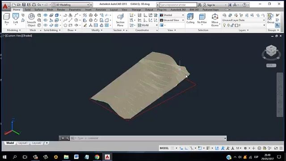Click the layer 0 color swatch
Screen dimensions: 286x161
click(236, 25)
